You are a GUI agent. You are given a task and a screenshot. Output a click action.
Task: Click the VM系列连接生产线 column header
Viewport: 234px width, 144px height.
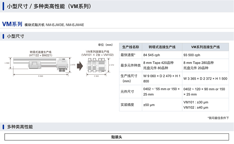coord(205,47)
